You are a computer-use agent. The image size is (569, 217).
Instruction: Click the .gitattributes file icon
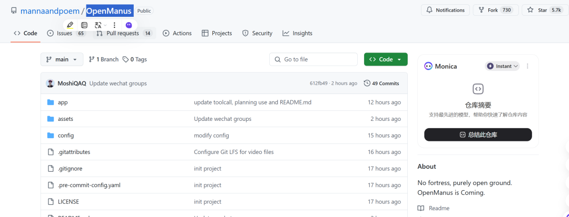[x=51, y=152]
